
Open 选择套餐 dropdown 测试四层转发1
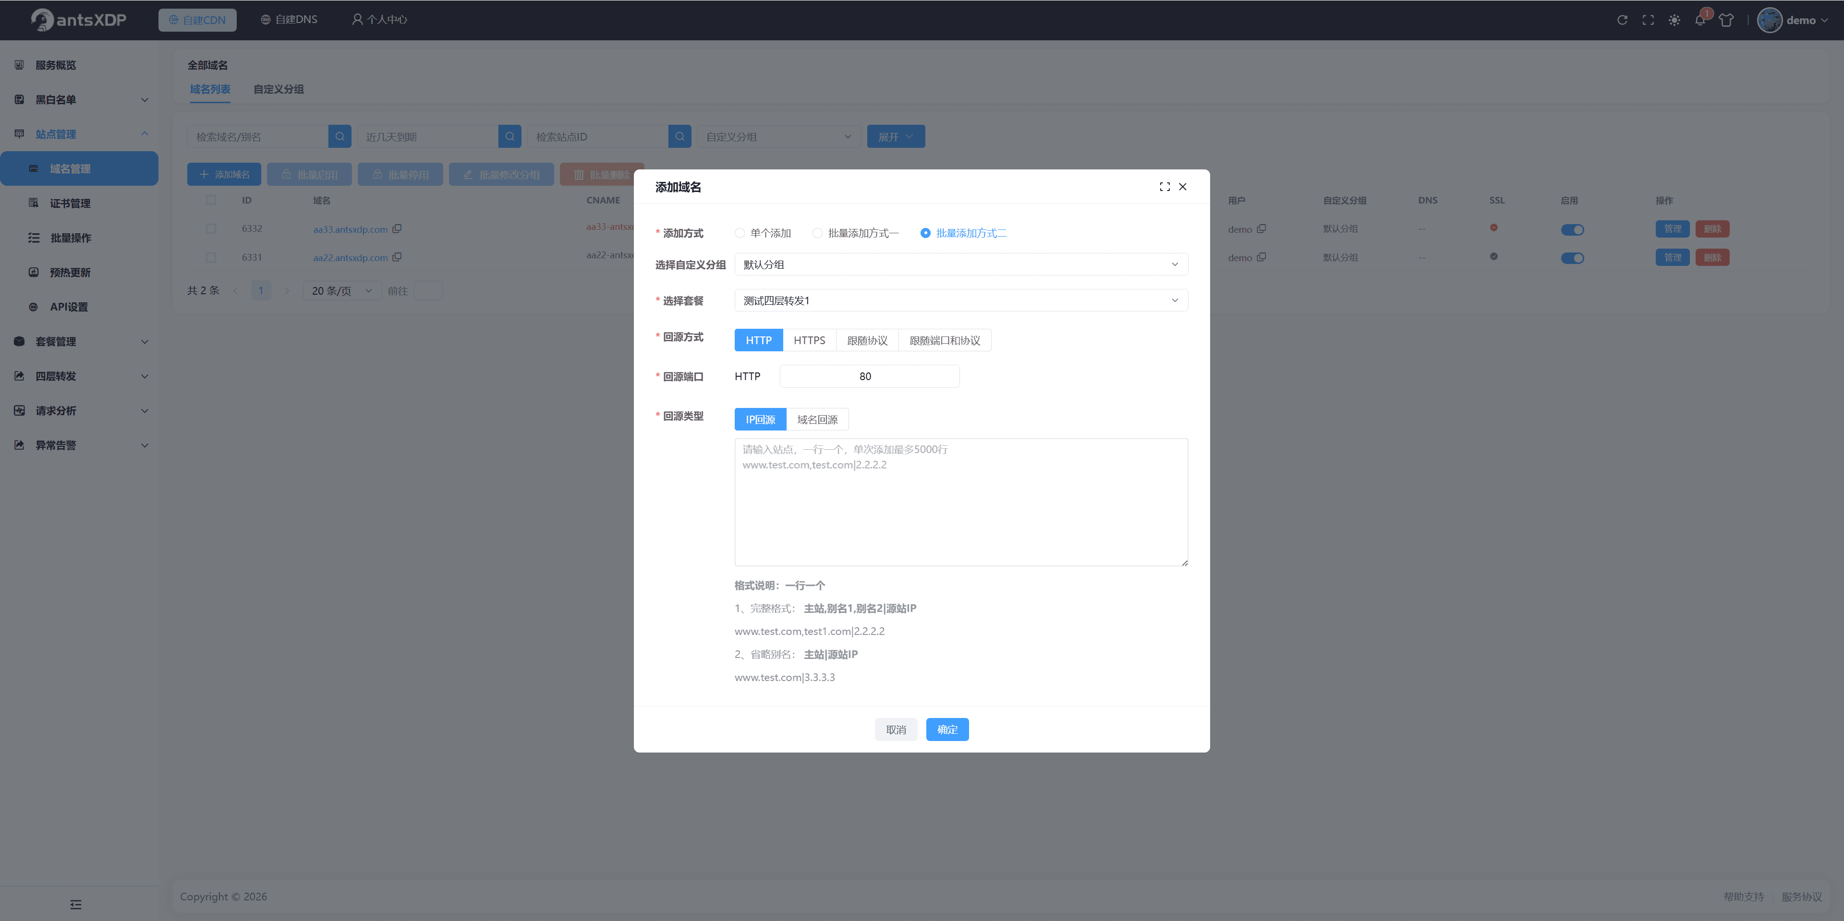pyautogui.click(x=960, y=300)
